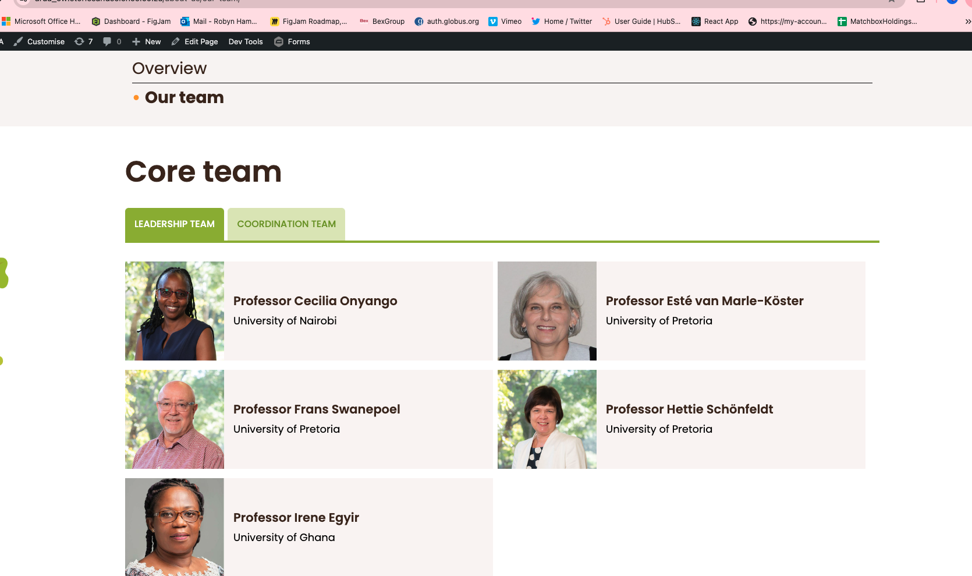This screenshot has width=972, height=576.
Task: Open the comments bubble icon
Action: [x=107, y=41]
